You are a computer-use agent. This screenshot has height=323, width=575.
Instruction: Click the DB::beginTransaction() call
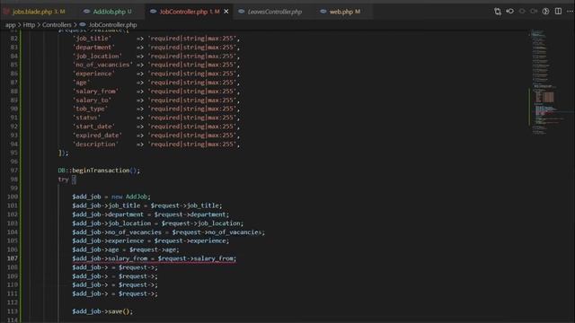[x=99, y=170]
